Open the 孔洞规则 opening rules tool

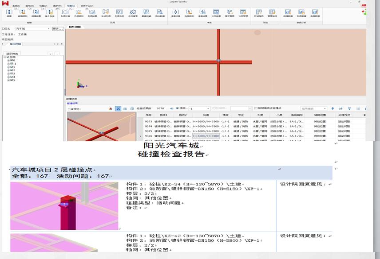click(x=79, y=13)
